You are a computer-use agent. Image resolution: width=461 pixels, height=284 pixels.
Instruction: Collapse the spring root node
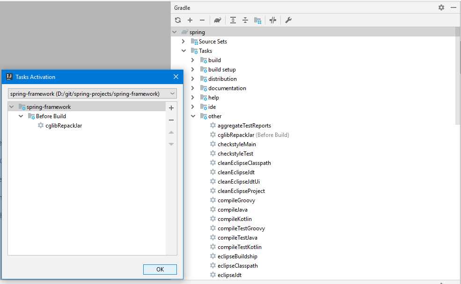[175, 32]
